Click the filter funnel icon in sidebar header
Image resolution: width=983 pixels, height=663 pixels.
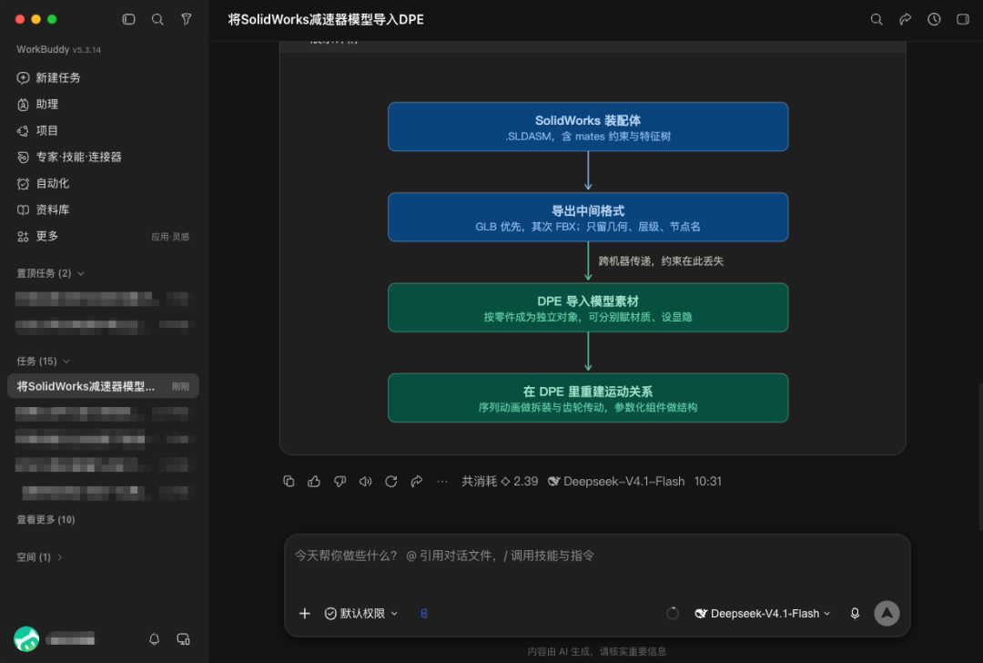coord(187,19)
